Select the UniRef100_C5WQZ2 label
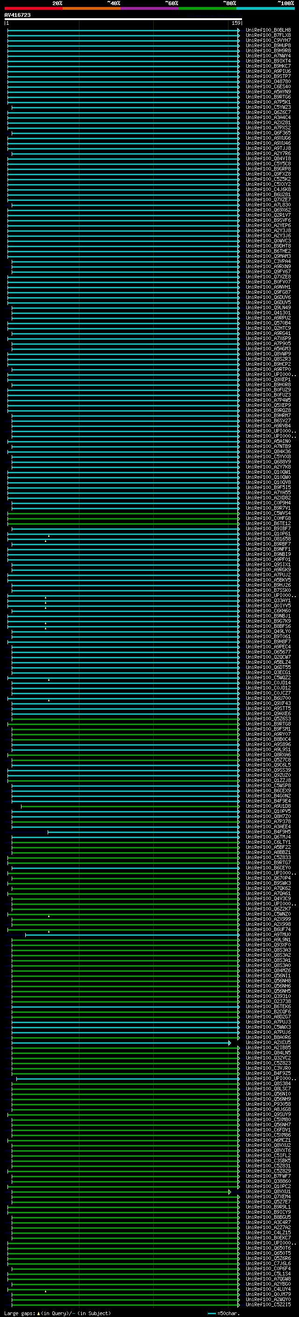Screen dimensions: 299x1317 pyautogui.click(x=268, y=677)
